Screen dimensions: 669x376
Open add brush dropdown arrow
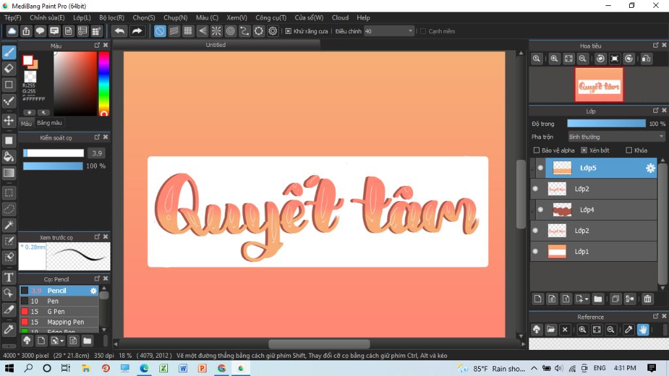(x=57, y=341)
